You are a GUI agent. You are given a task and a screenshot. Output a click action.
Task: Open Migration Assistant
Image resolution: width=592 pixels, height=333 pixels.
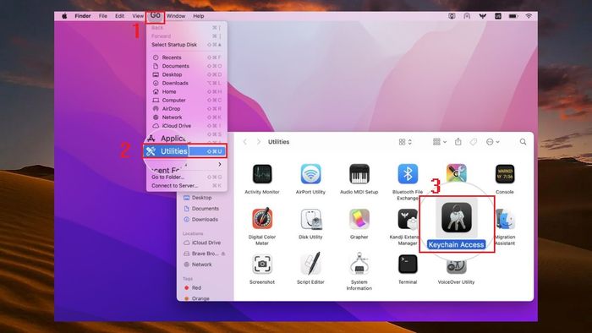[505, 220]
